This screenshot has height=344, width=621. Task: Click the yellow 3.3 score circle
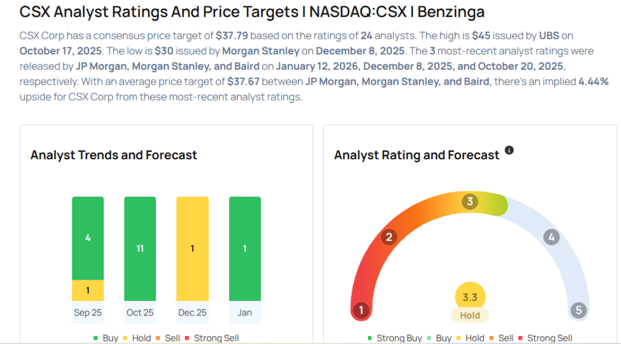[x=469, y=297]
